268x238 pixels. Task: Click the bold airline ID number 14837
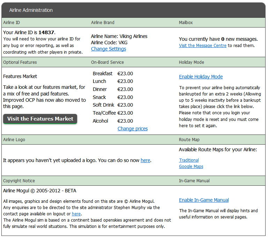pos(46,32)
